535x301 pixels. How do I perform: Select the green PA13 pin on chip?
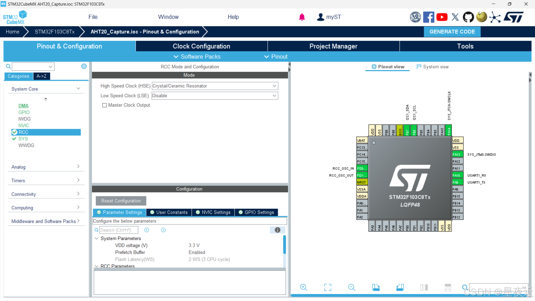pos(458,154)
